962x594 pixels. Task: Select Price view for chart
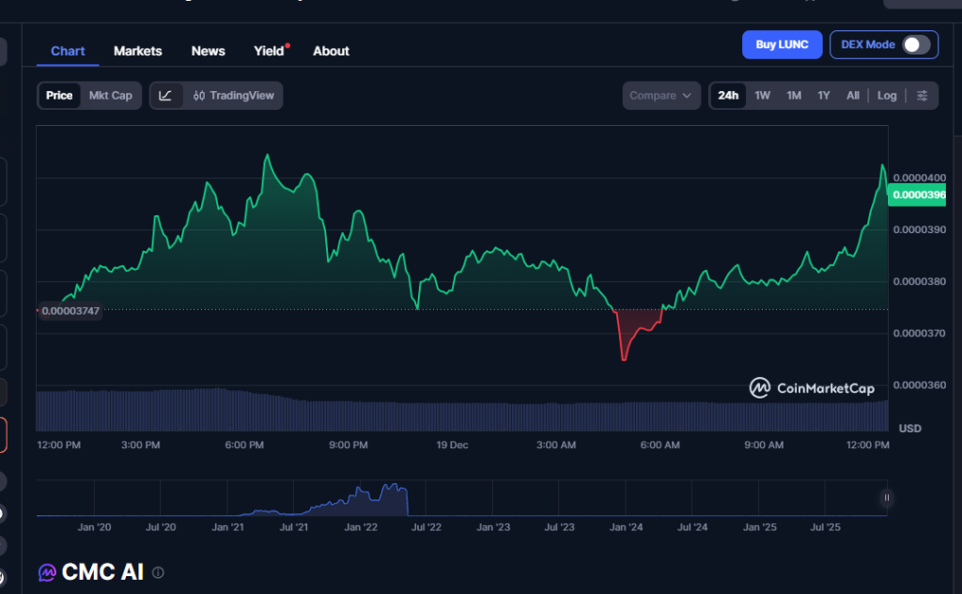pos(59,96)
